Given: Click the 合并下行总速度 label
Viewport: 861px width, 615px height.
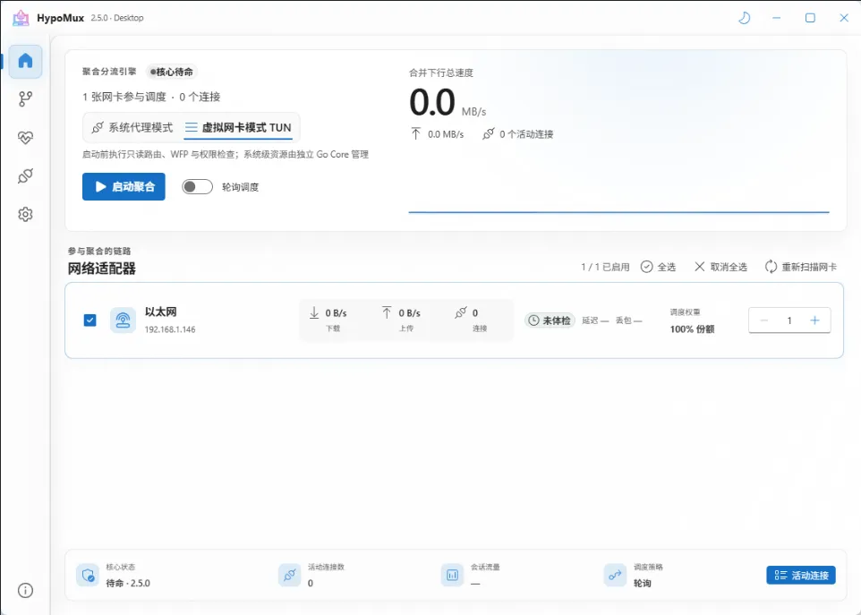Looking at the screenshot, I should 441,73.
